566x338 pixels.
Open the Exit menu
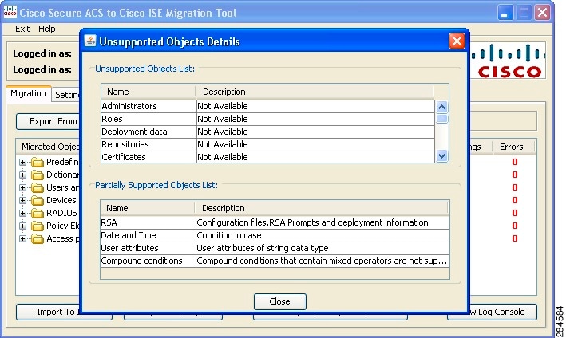click(22, 29)
